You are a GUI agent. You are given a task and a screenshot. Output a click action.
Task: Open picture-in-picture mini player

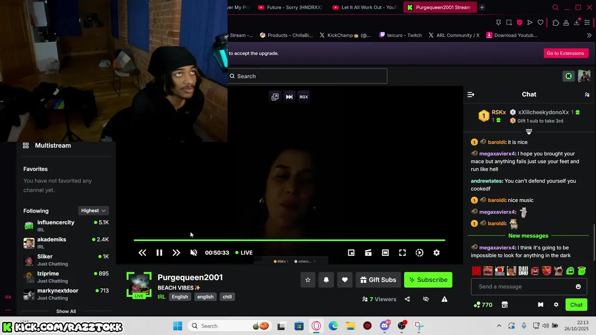351,253
